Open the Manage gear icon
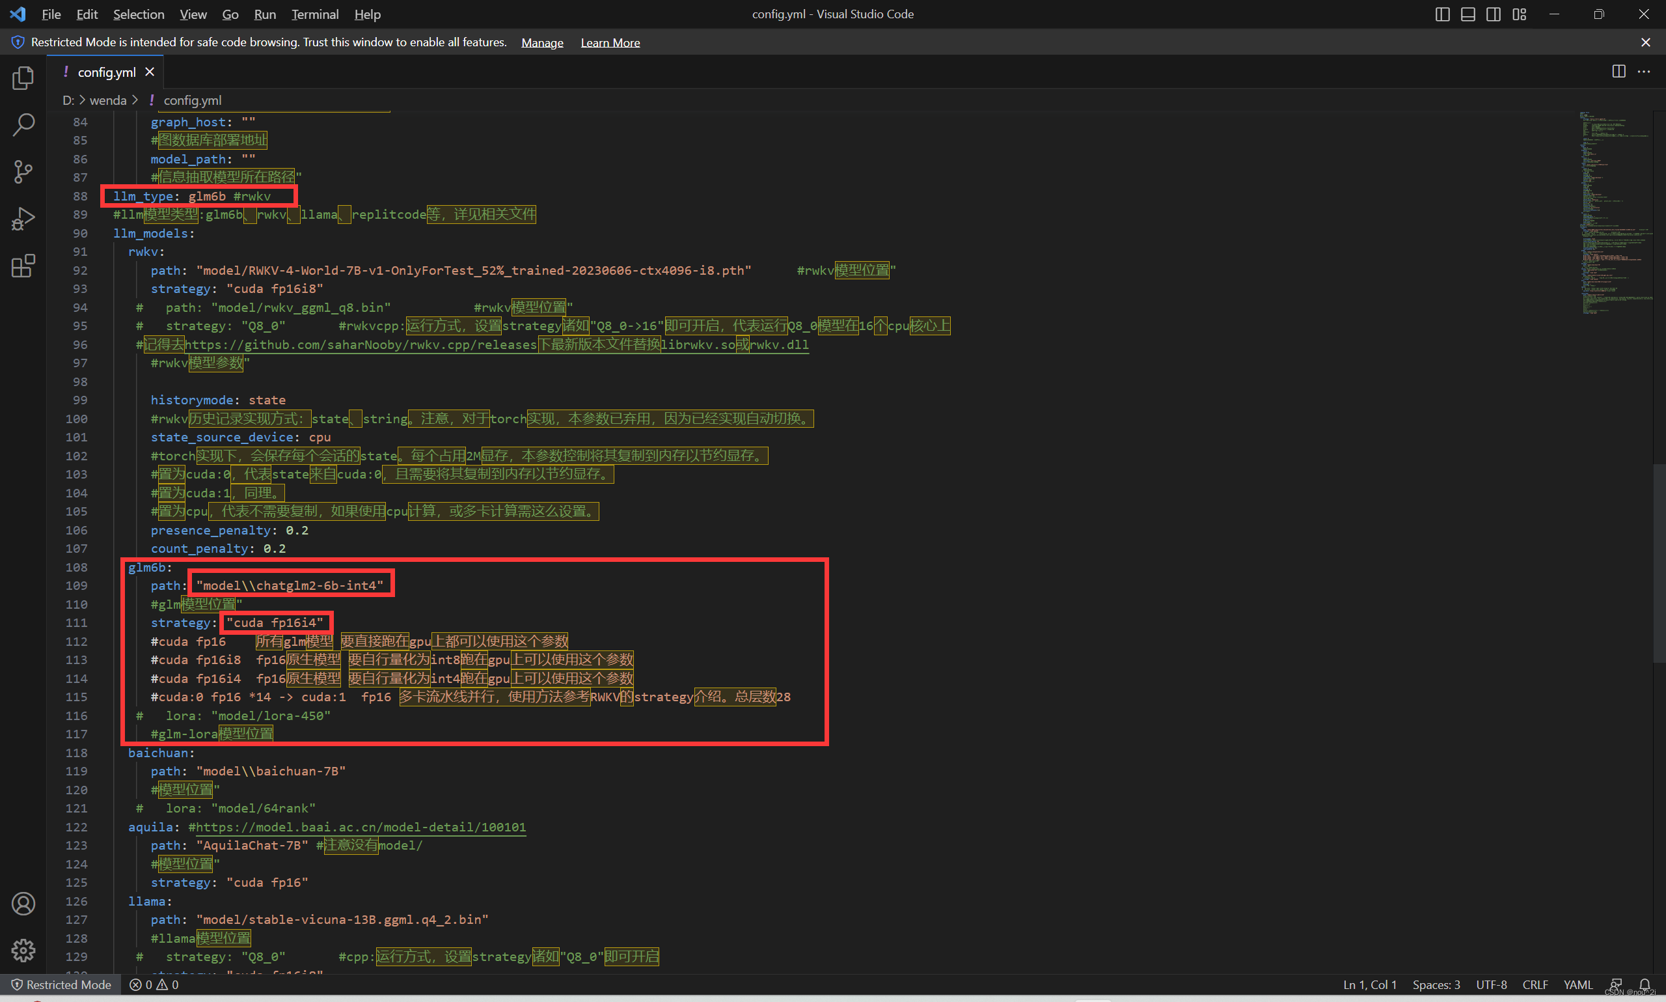Screen dimensions: 1666x1002 point(23,950)
